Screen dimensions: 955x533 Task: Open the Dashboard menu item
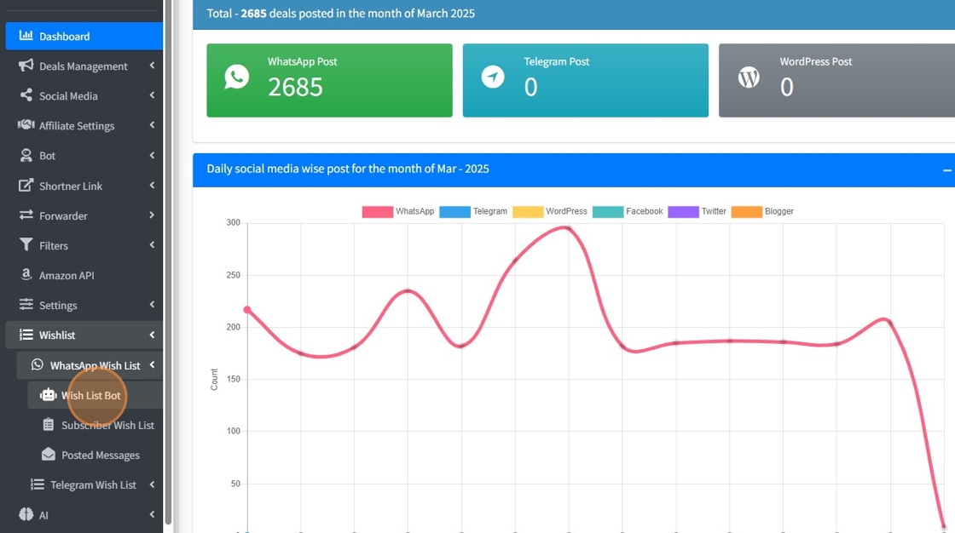84,36
